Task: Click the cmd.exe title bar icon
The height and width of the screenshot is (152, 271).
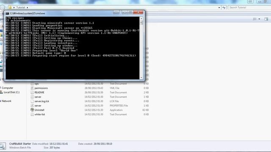Action: point(7,13)
